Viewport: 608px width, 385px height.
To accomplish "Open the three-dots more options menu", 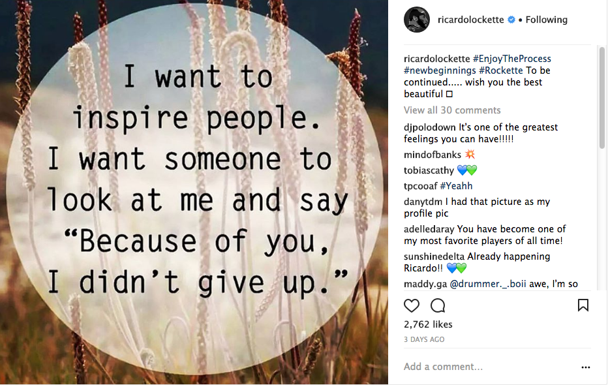I will [x=585, y=367].
